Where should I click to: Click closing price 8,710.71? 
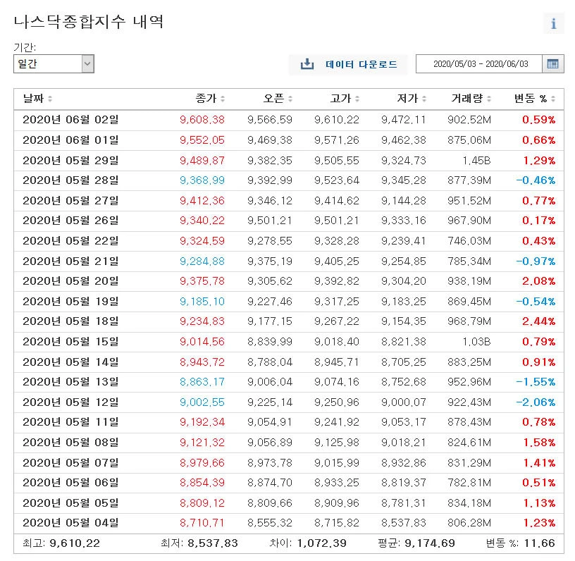point(202,523)
